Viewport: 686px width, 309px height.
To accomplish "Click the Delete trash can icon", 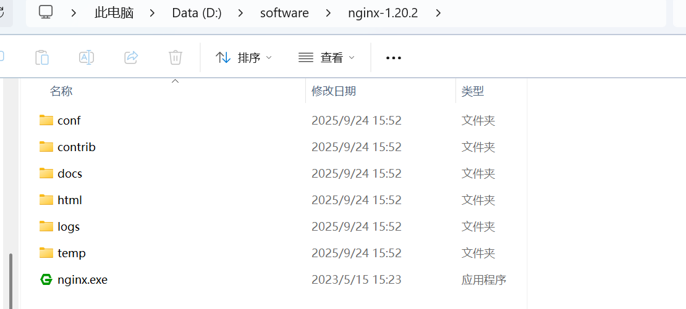I will pos(176,57).
